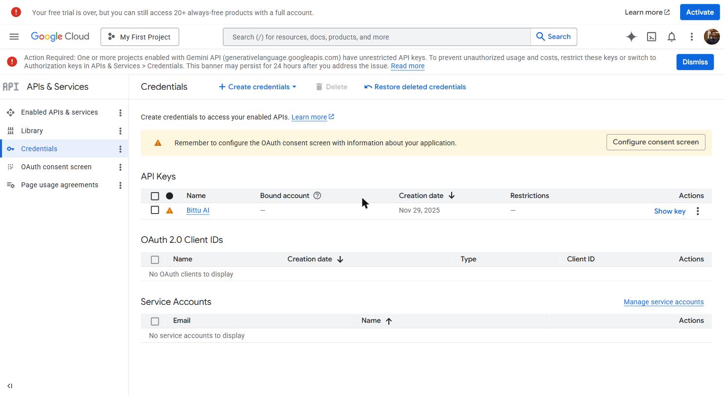Click the Google Cloud logo
Viewport: 724px width, 396px height.
coord(60,37)
